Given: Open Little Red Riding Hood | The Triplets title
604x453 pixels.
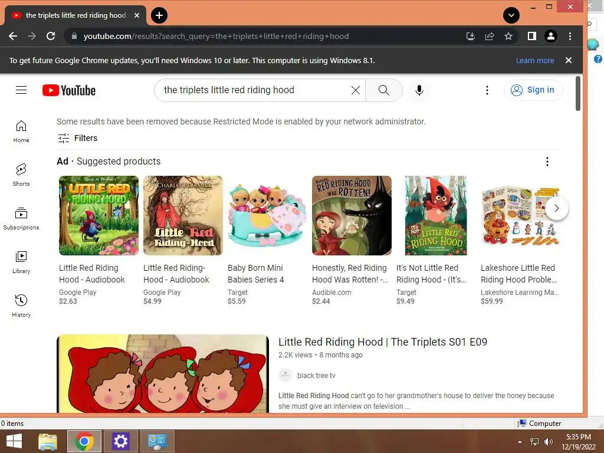Looking at the screenshot, I should click(x=383, y=342).
